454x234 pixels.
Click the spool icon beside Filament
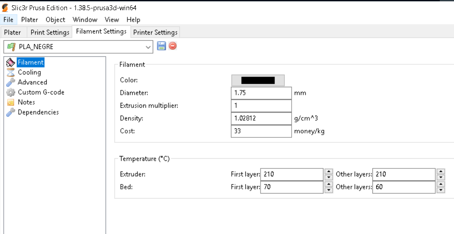tap(10, 62)
